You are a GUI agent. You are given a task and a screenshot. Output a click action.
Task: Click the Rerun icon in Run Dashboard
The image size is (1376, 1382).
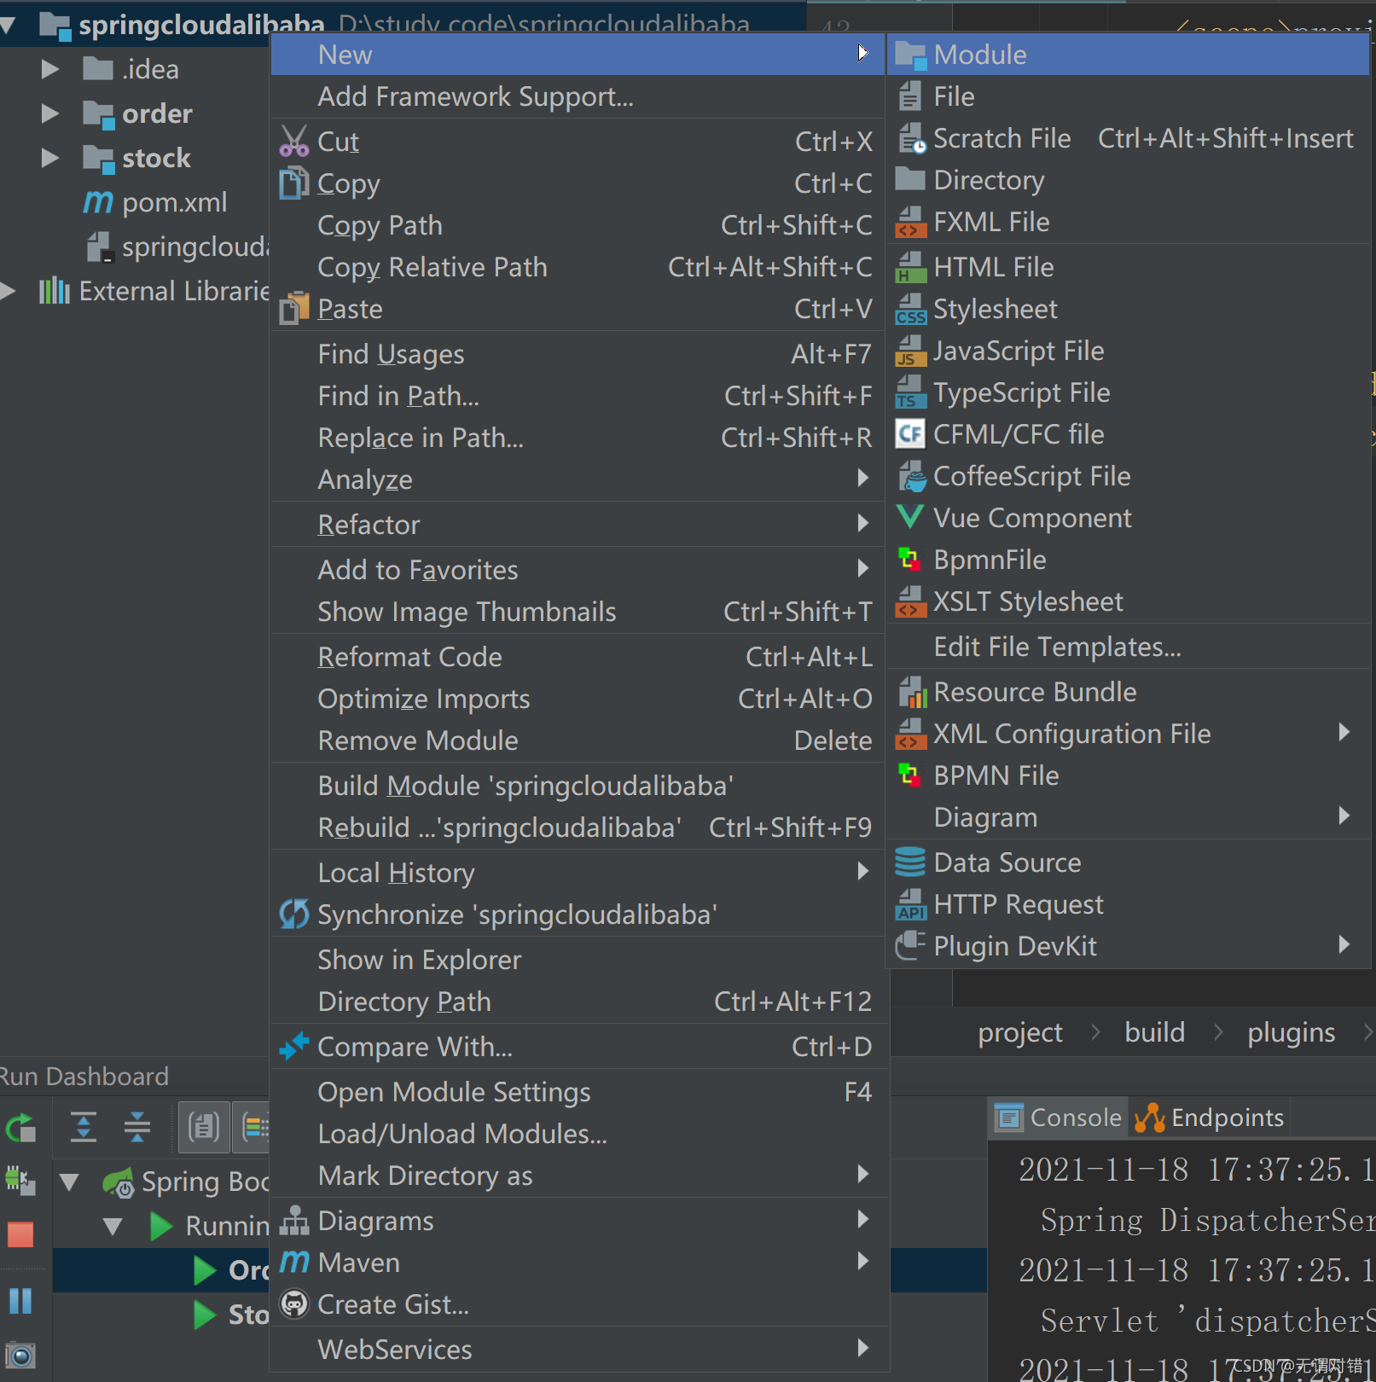pyautogui.click(x=21, y=1128)
